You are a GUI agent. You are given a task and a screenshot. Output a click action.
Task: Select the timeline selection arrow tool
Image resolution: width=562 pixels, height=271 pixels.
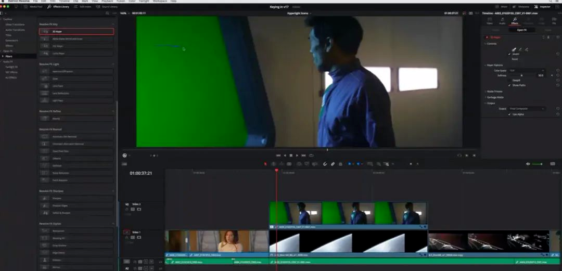[265, 164]
